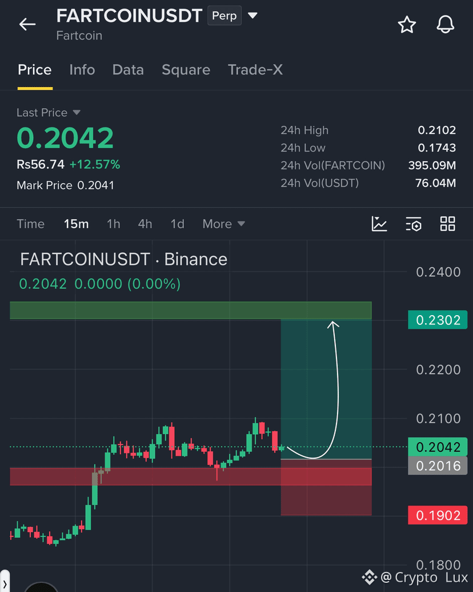Screen dimensions: 473x592
Task: Open the Perp contract type dropdown arrow
Action: click(x=252, y=15)
